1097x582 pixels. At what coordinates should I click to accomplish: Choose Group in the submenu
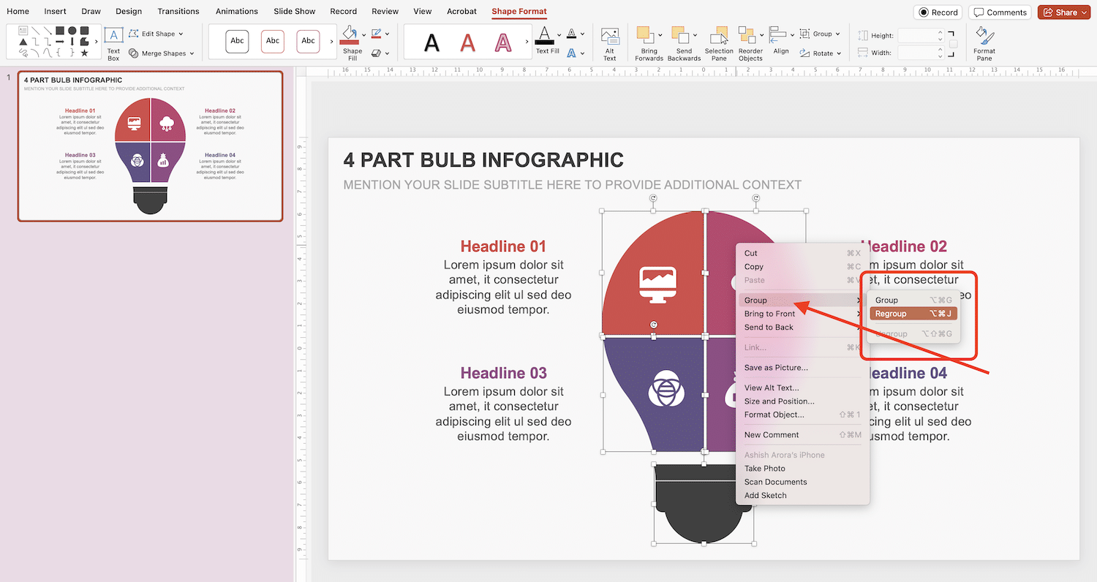point(913,300)
